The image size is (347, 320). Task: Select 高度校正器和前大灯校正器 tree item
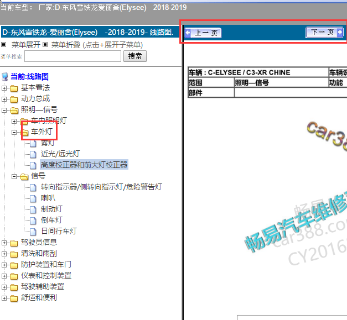84,165
